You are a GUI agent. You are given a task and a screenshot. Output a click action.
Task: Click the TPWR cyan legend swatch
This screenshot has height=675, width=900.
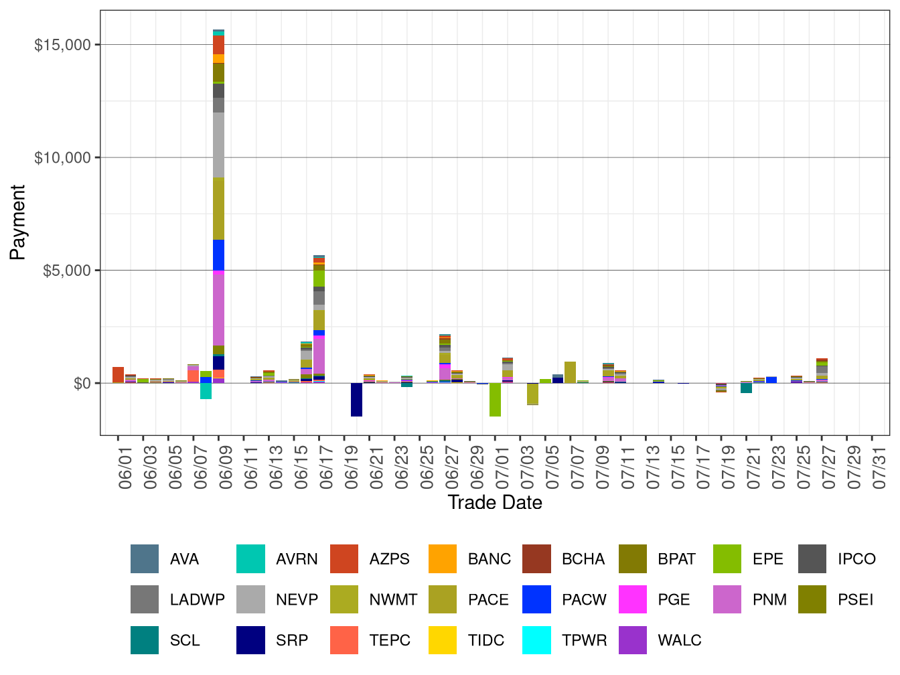537,640
